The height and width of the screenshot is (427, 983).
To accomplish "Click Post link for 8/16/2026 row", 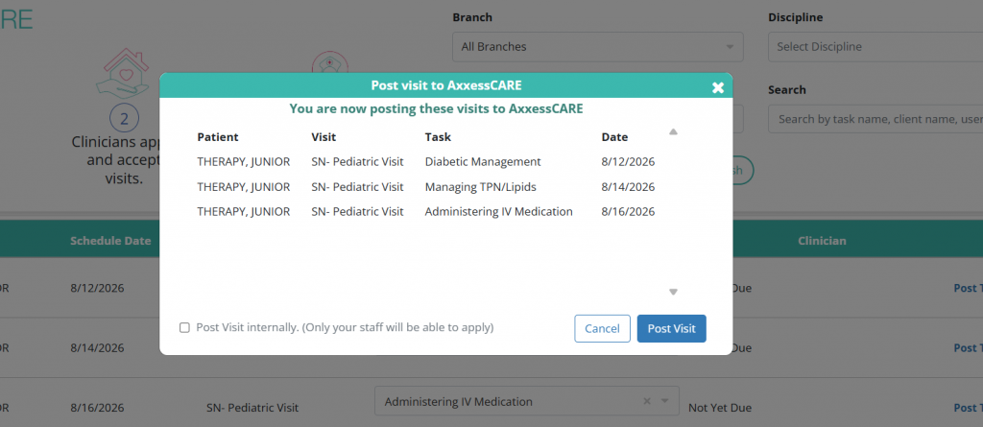I will (968, 408).
